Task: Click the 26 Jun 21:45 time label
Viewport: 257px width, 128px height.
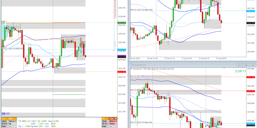Action: pos(153,58)
